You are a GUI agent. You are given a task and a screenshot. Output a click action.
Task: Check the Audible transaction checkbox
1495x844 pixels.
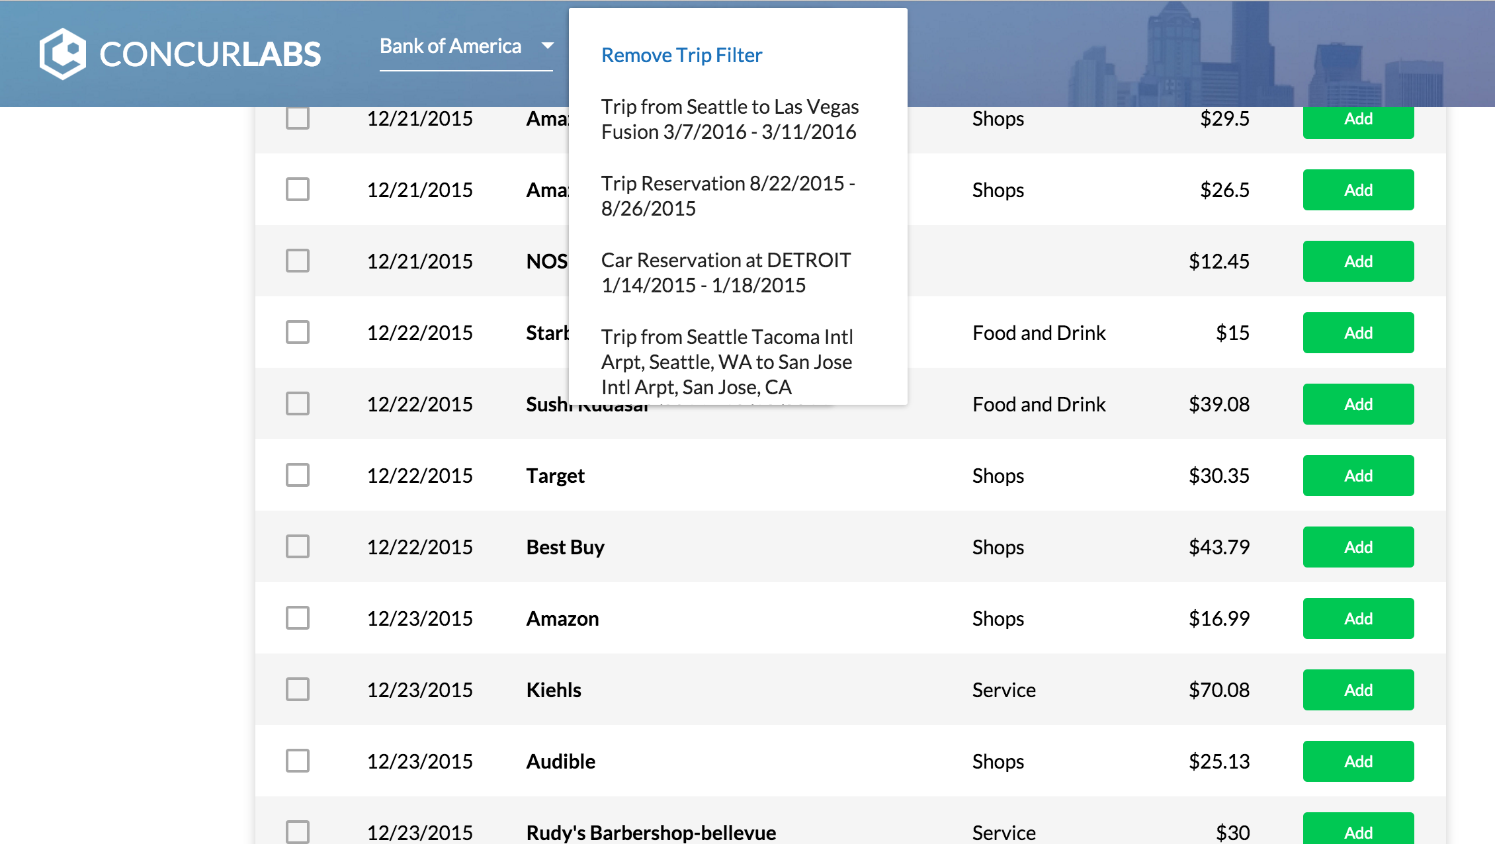pos(298,761)
